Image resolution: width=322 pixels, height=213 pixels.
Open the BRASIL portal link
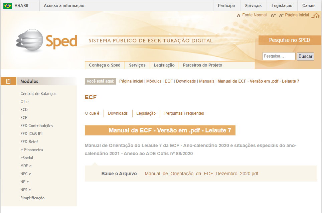(x=22, y=6)
